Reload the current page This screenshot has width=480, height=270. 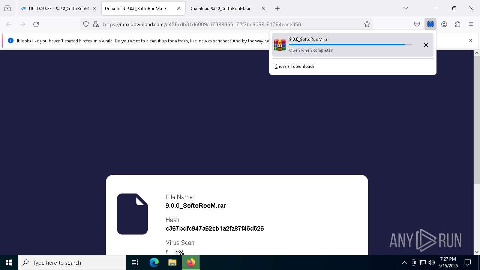click(x=36, y=24)
